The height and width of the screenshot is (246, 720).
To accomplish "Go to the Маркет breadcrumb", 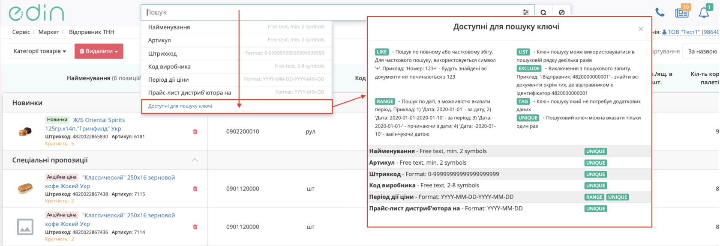I will (x=49, y=32).
